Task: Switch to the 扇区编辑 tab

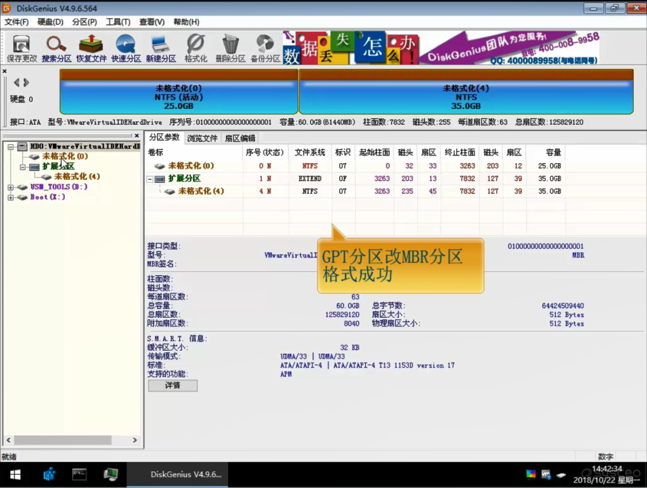Action: click(x=240, y=138)
